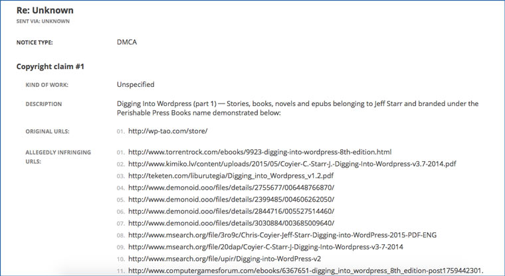This screenshot has height=276, width=505.
Task: Open the teketen.com Digging_into_Wordpress_v1.2.pdf link
Action: tap(231, 176)
